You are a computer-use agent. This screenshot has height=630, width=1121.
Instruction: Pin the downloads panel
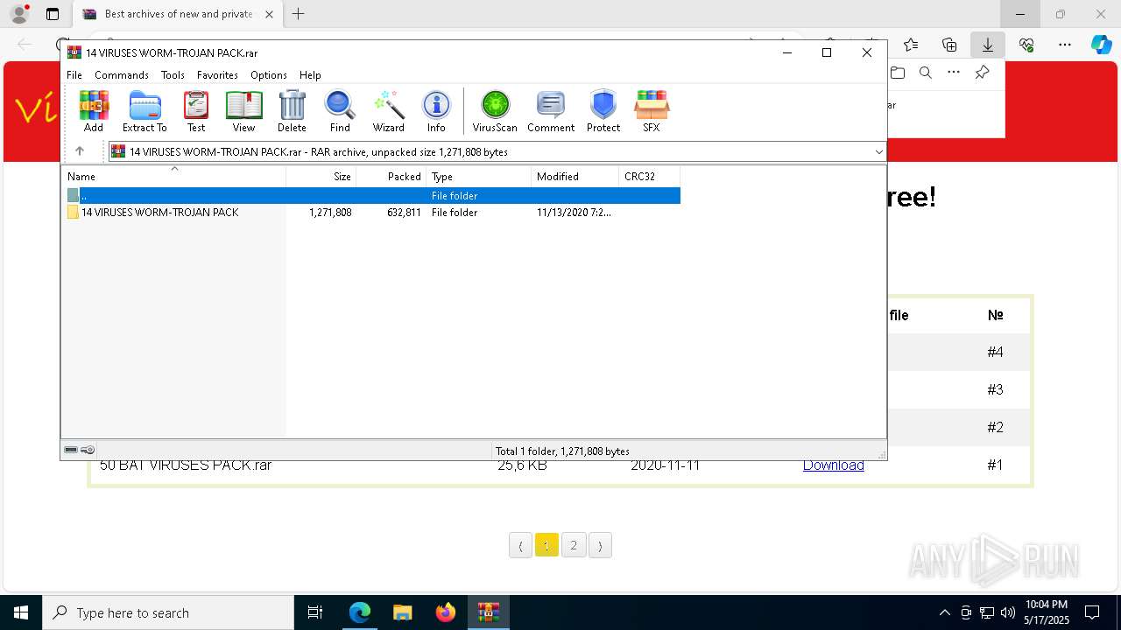click(982, 73)
